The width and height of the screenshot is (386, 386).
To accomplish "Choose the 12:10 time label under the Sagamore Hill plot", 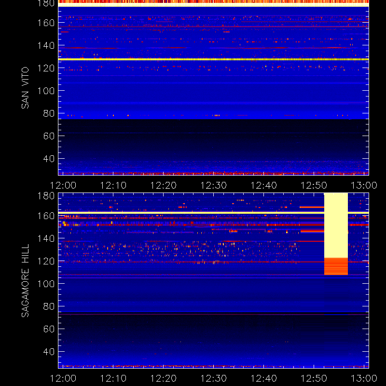I will click(113, 378).
